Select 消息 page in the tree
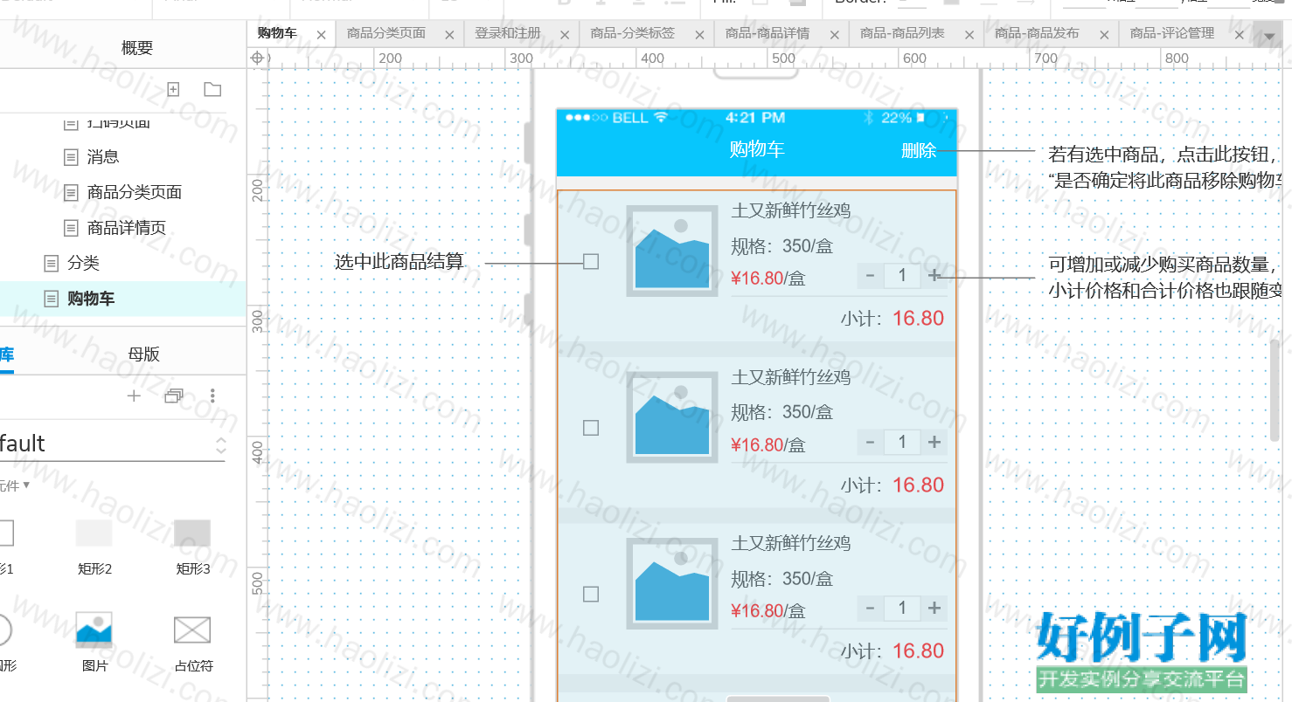 pyautogui.click(x=103, y=157)
